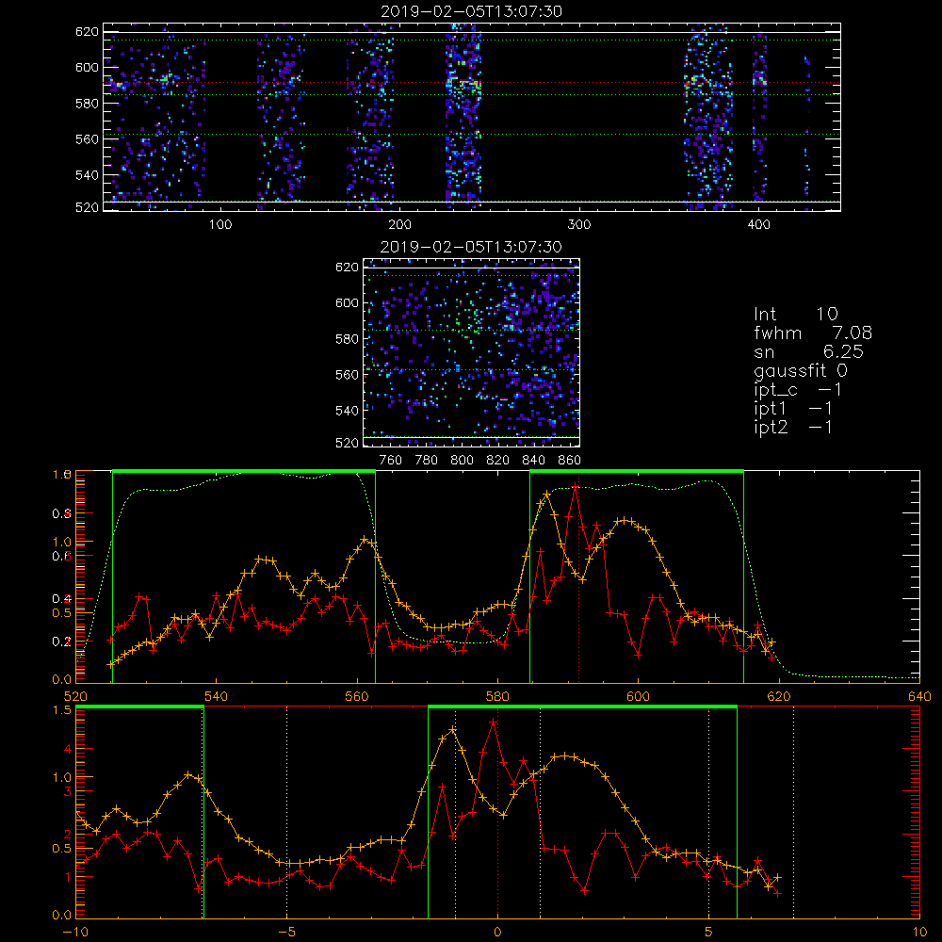Click the 10 x-axis label of bottom plot
942x942 pixels.
[x=919, y=933]
